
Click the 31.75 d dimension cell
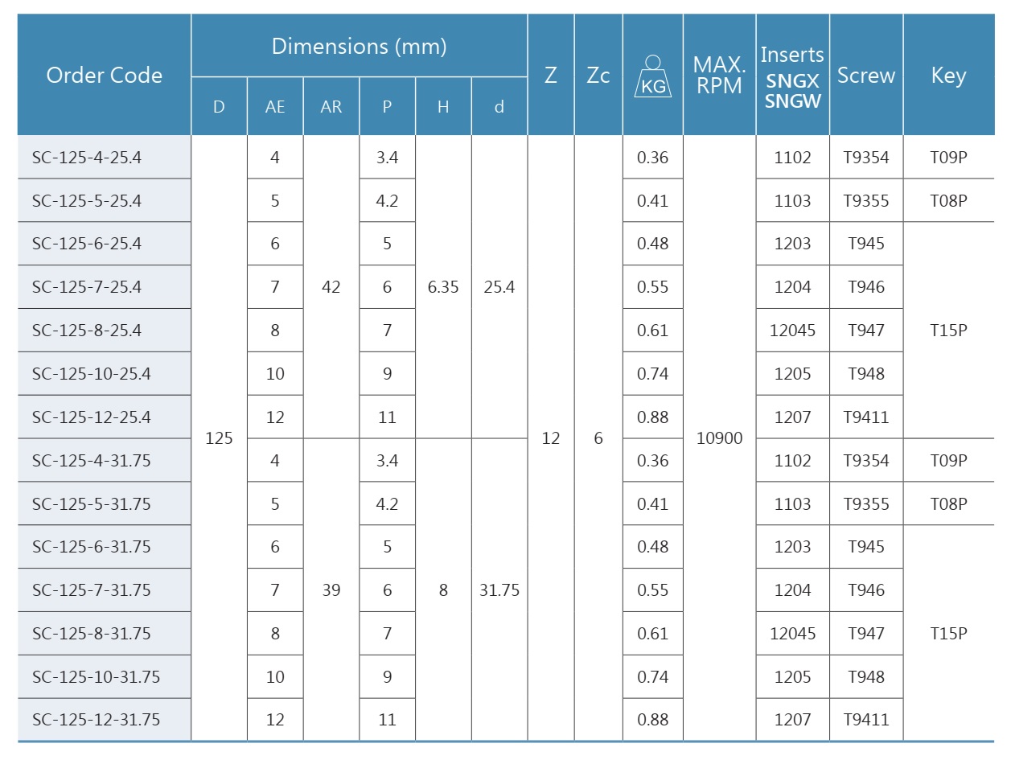point(499,590)
